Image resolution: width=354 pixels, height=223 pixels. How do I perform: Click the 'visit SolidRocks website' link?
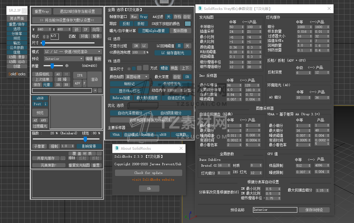(x=153, y=180)
